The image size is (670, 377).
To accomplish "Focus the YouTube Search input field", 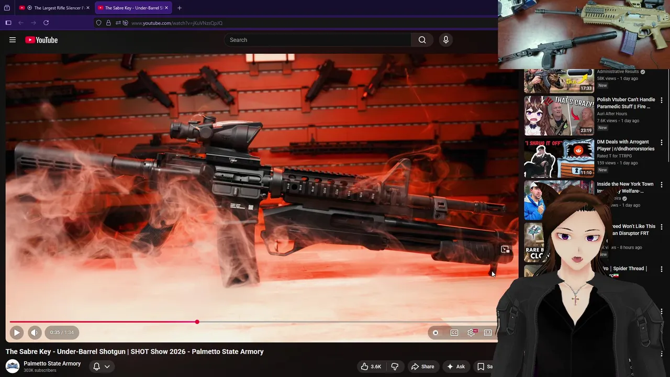I will (318, 40).
